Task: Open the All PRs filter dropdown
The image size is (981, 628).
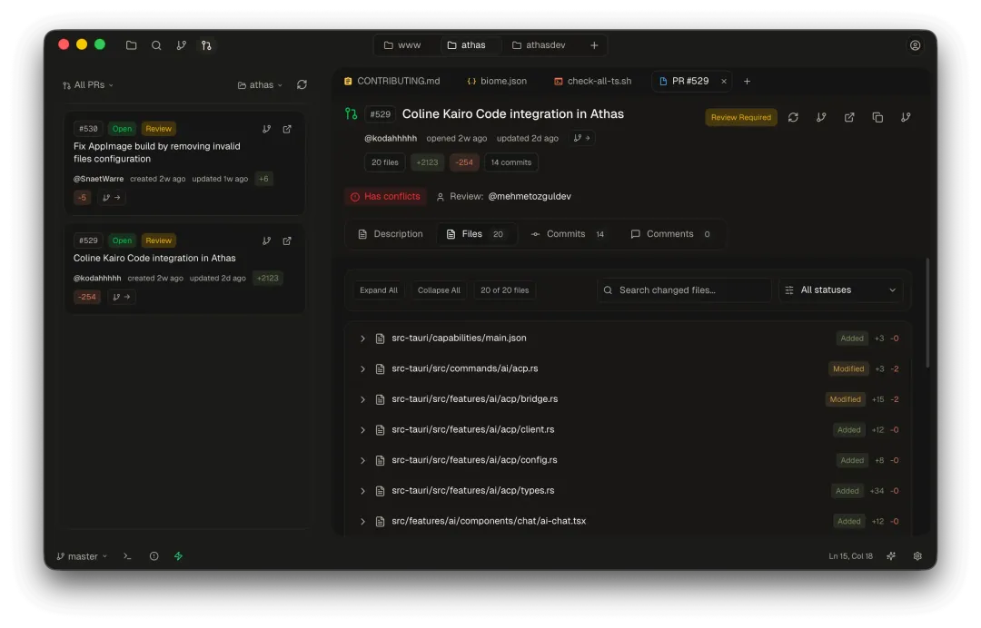Action: pos(88,85)
